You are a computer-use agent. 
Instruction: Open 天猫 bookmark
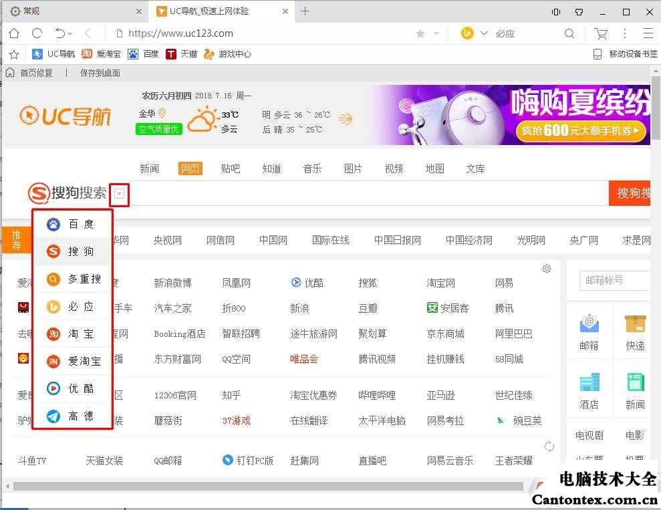[181, 54]
